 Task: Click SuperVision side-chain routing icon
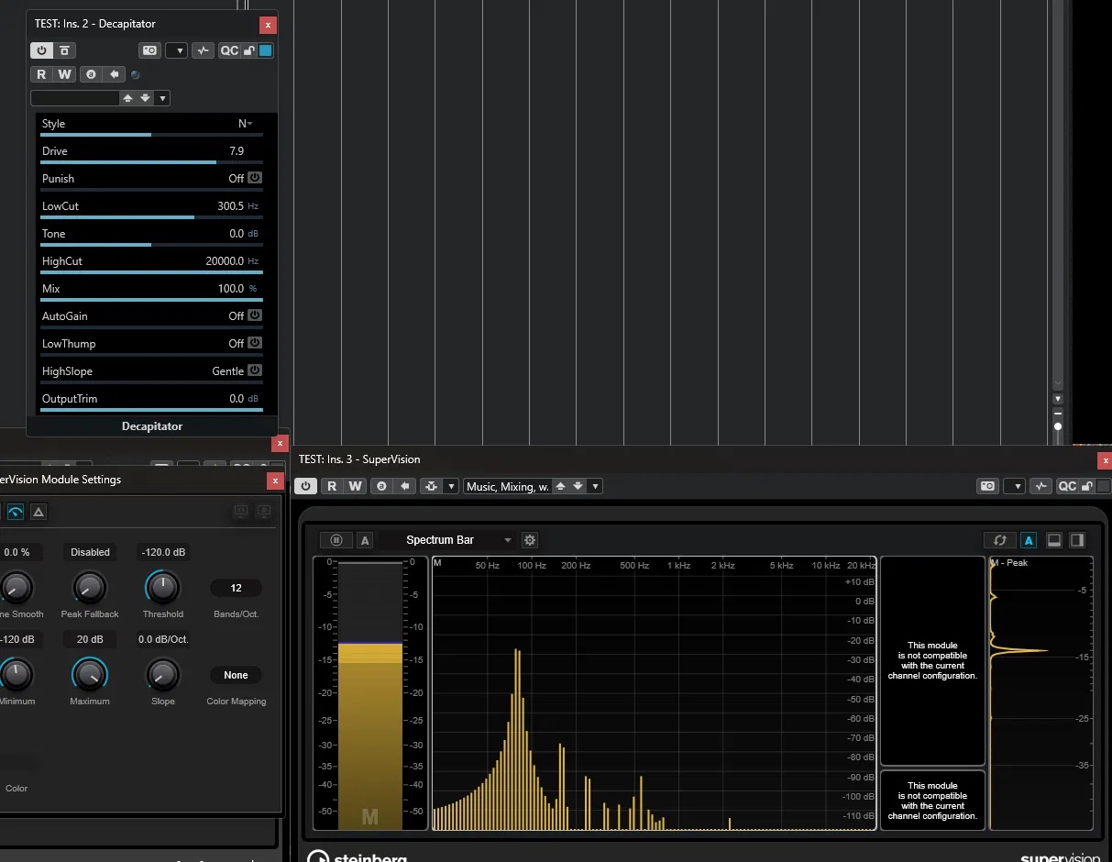click(431, 486)
